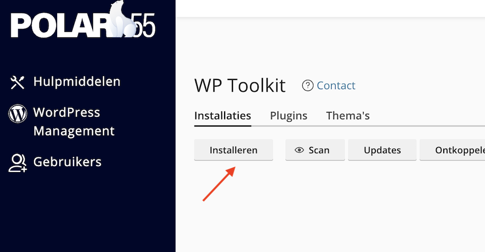This screenshot has height=252, width=485.
Task: Go to Gebruikers in the sidebar
Action: [x=67, y=162]
